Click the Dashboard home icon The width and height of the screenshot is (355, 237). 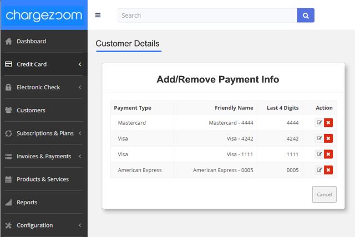coord(9,42)
